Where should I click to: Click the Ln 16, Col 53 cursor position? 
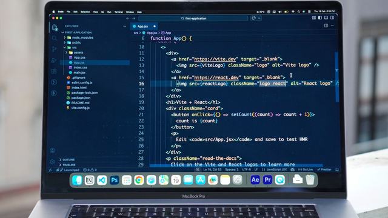click(212, 170)
